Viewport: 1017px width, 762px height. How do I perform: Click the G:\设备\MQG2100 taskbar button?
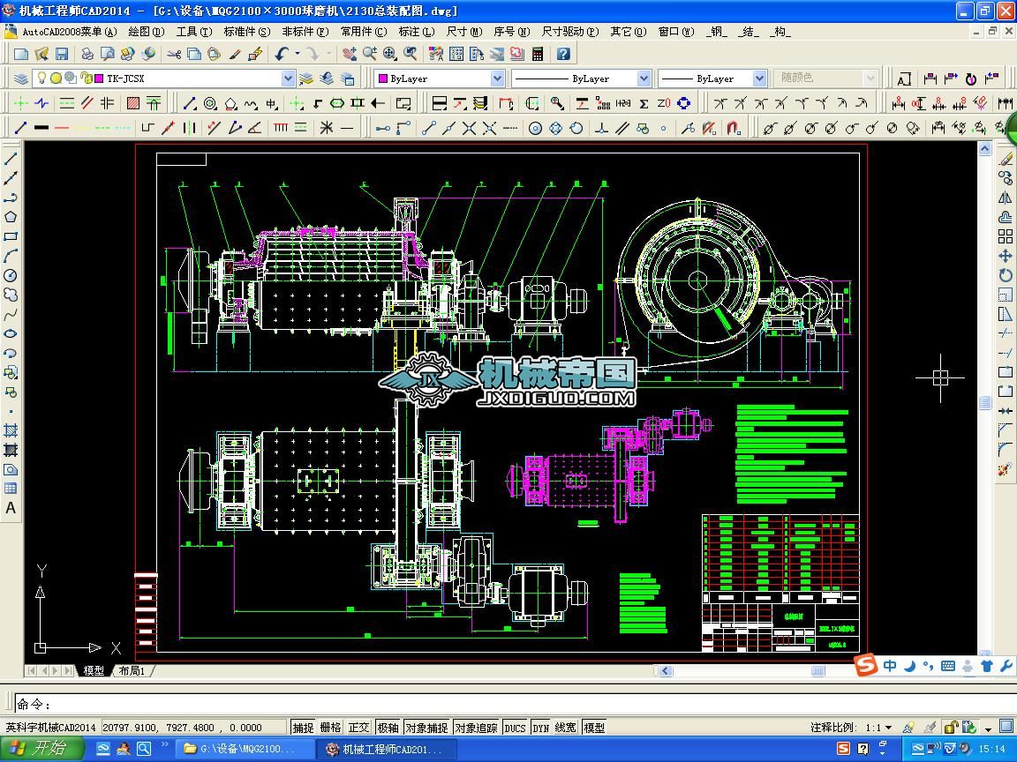click(244, 749)
